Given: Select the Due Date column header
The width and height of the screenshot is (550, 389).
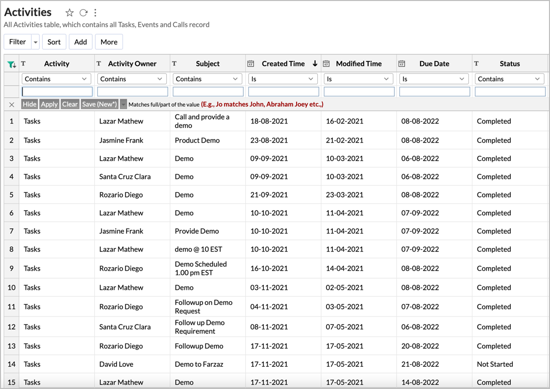Looking at the screenshot, I should [434, 63].
